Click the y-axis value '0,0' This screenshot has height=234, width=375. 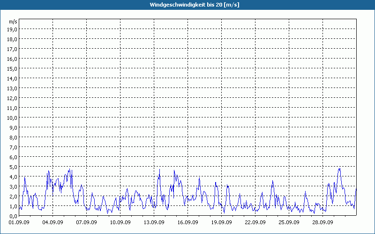14,216
